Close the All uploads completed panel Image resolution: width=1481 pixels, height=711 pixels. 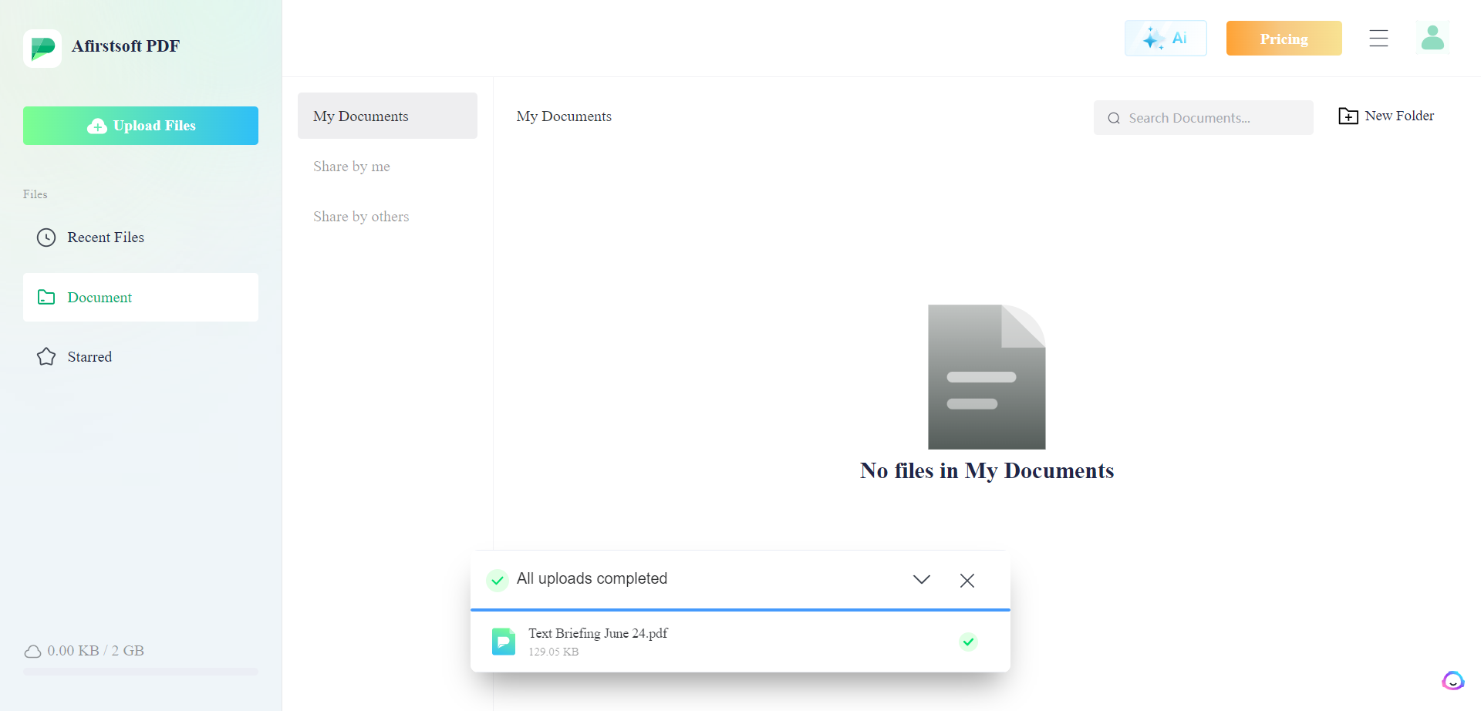tap(967, 581)
